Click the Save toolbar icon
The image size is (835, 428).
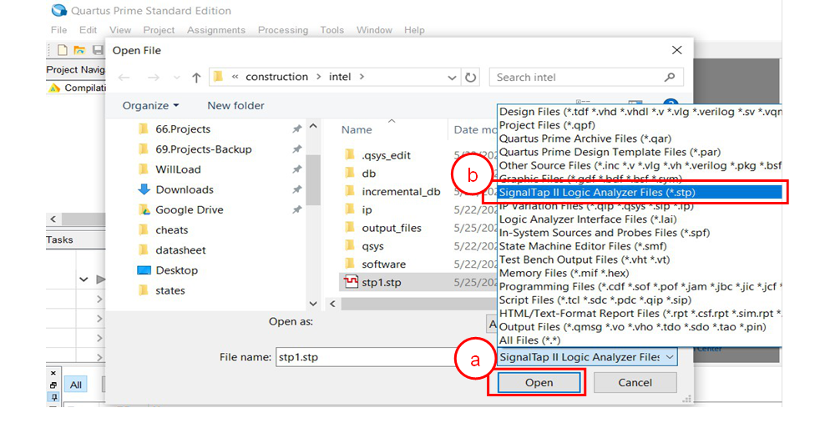pyautogui.click(x=98, y=50)
